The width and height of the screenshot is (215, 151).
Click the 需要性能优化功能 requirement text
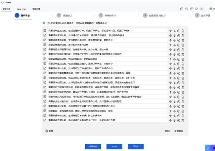click(x=82, y=106)
